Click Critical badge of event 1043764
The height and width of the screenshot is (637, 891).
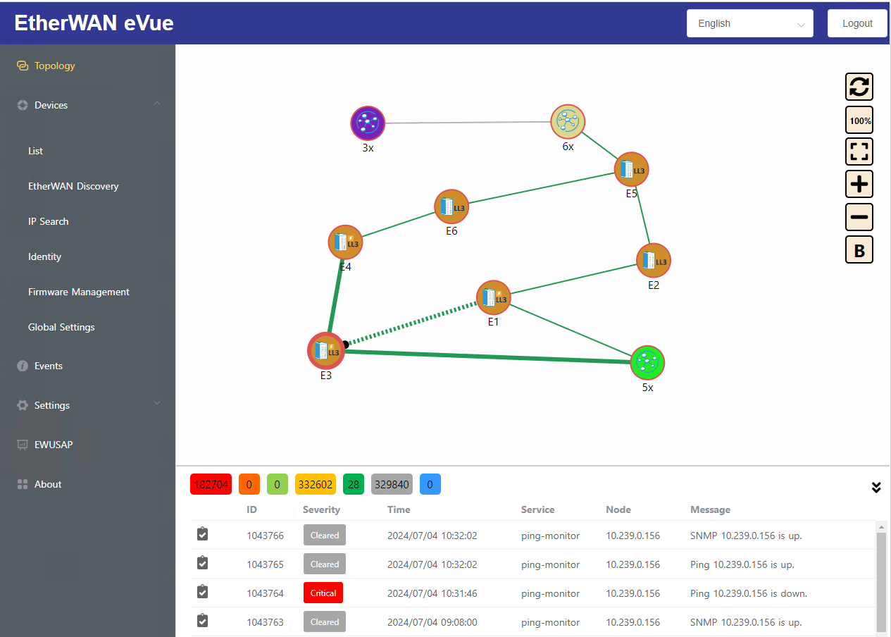(x=323, y=593)
